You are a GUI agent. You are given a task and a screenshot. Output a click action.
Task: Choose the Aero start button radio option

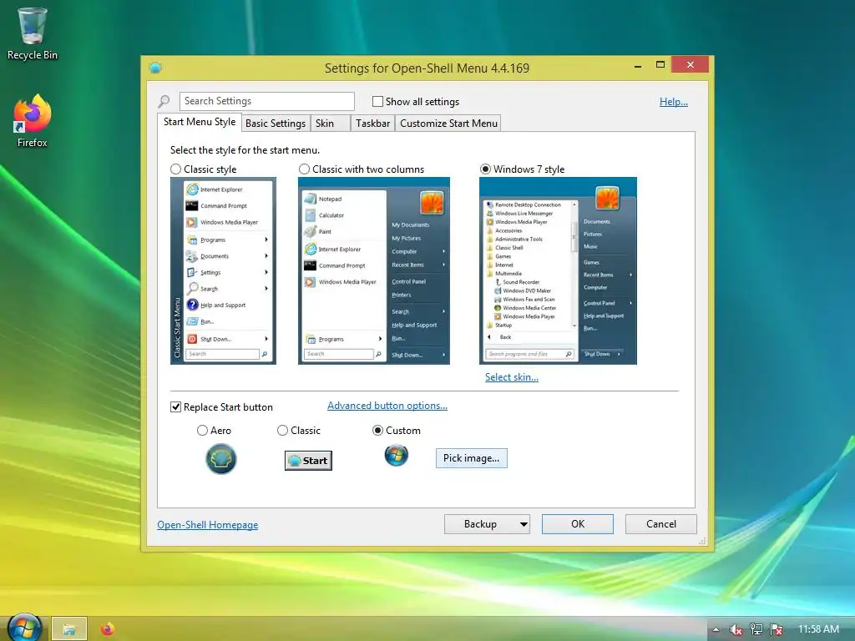point(202,431)
